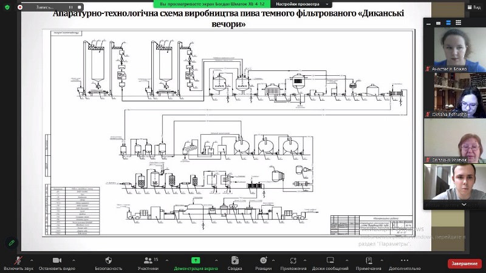Expand apps options arrow

(305, 260)
